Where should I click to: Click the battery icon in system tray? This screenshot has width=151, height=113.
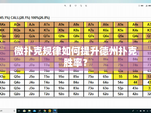pyautogui.click(x=144, y=111)
